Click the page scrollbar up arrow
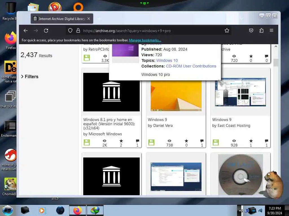 point(276,46)
